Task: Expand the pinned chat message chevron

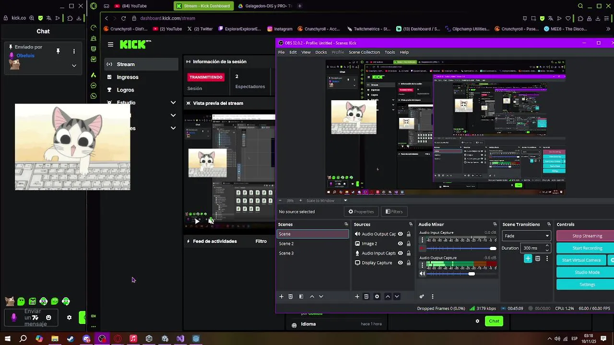Action: [74, 66]
